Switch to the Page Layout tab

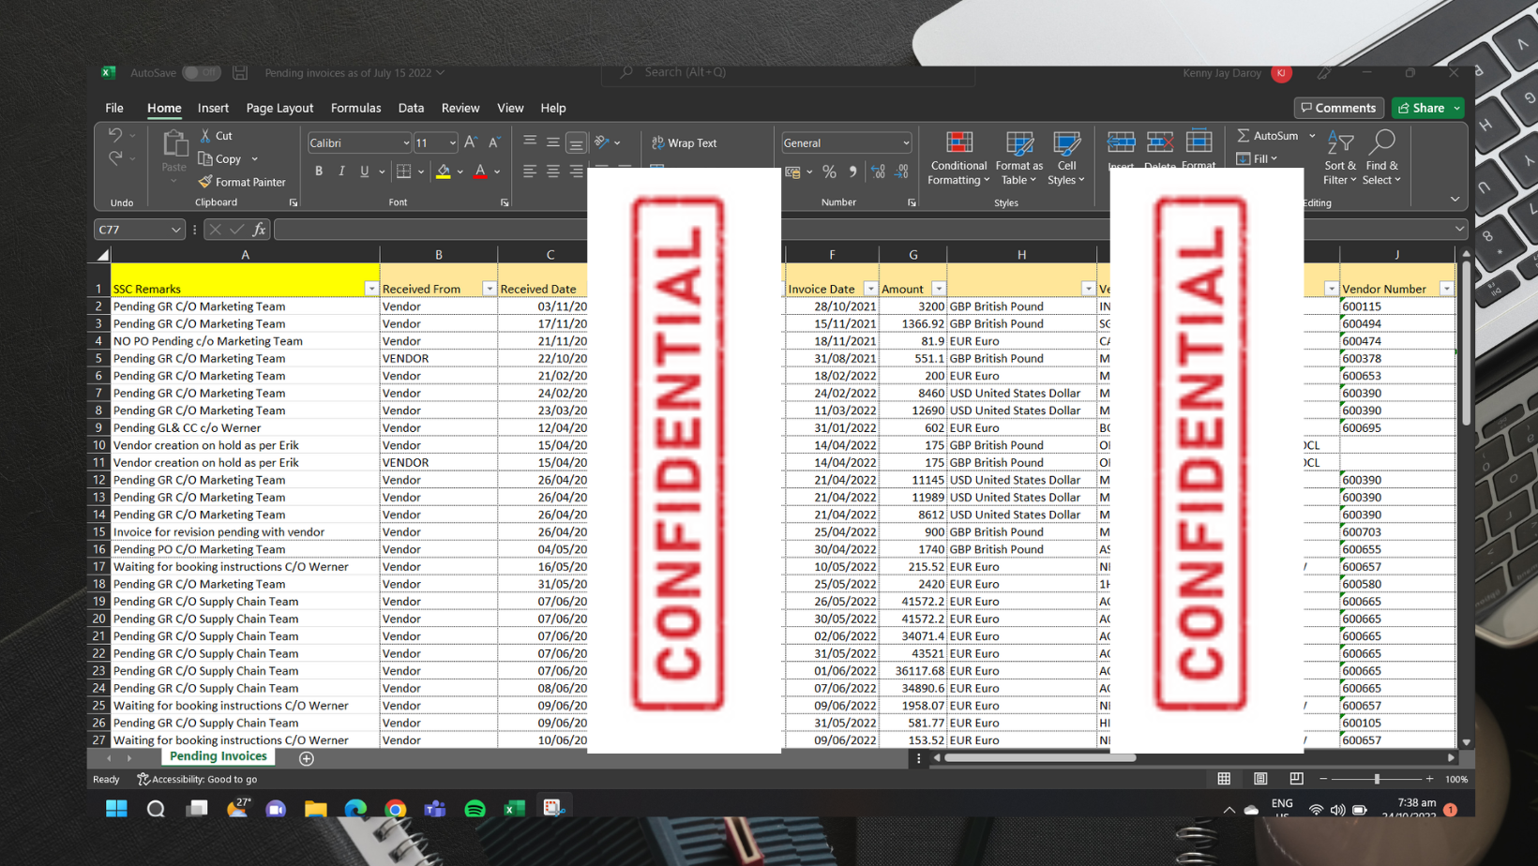tap(279, 108)
